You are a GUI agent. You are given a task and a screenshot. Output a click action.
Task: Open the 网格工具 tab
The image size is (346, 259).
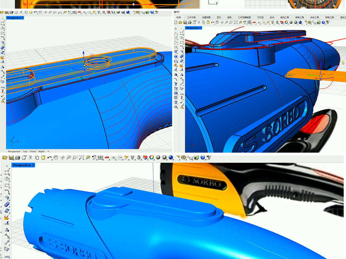[330, 17]
